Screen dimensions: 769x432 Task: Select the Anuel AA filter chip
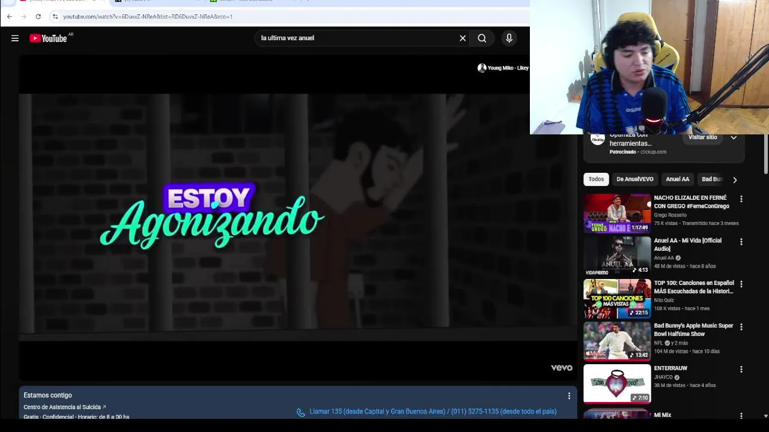point(677,179)
